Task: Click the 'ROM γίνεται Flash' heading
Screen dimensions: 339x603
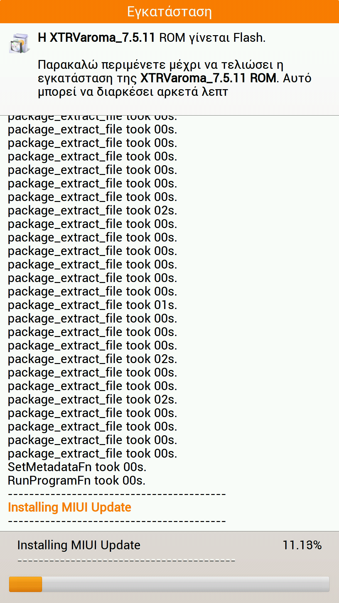Action: point(152,38)
